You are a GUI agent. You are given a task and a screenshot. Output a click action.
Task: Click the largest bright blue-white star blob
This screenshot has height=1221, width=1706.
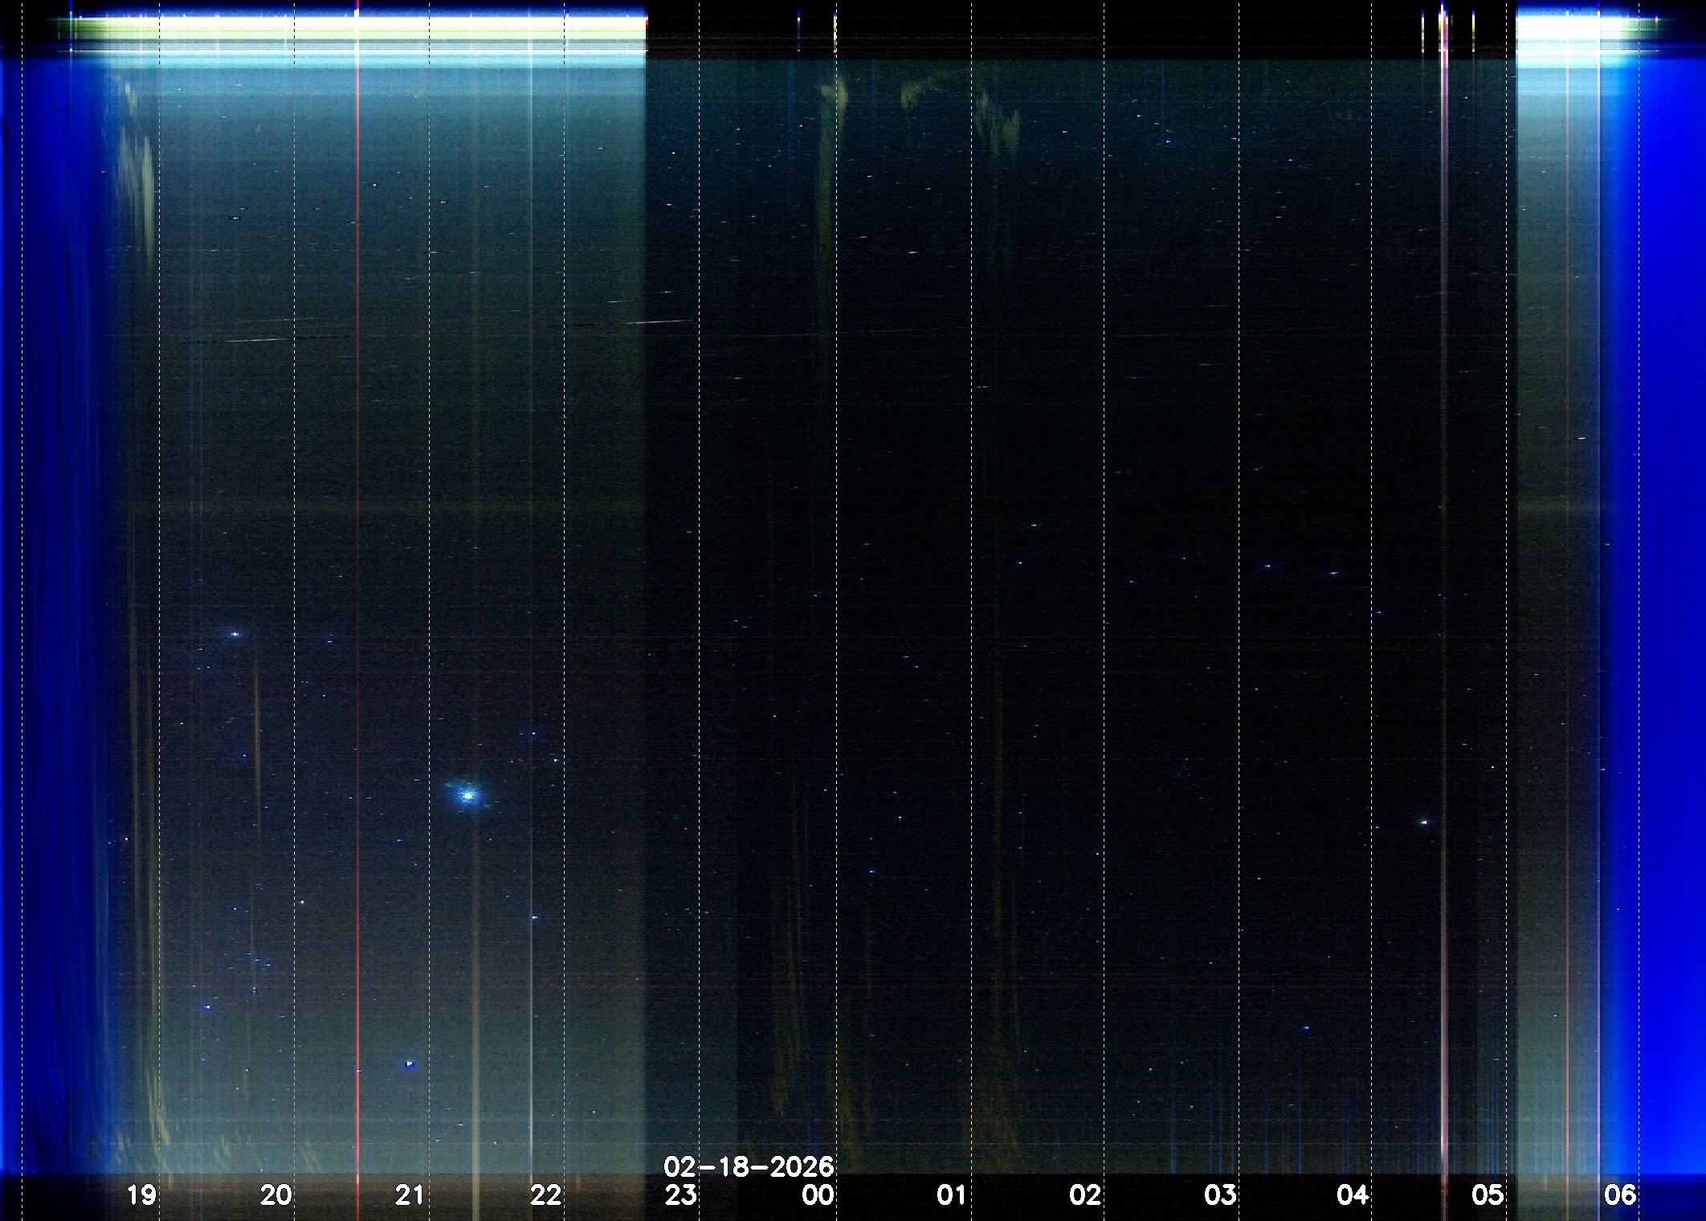(468, 795)
